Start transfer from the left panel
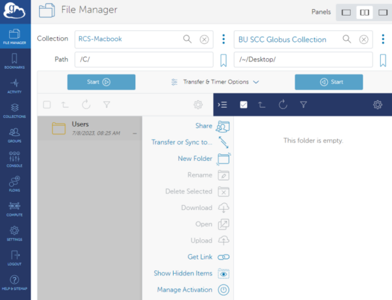Viewport: 392px width, 300px height. pos(101,82)
